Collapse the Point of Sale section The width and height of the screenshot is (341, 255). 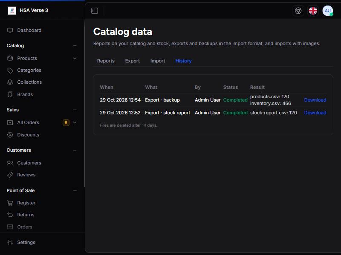75,190
